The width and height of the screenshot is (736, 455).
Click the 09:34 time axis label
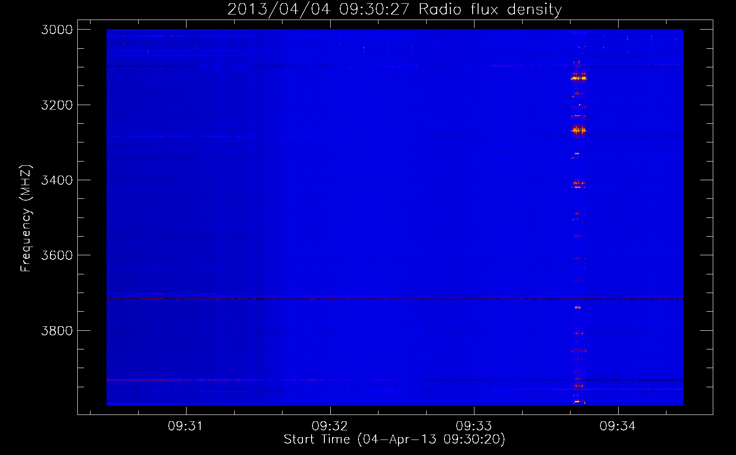(x=617, y=426)
